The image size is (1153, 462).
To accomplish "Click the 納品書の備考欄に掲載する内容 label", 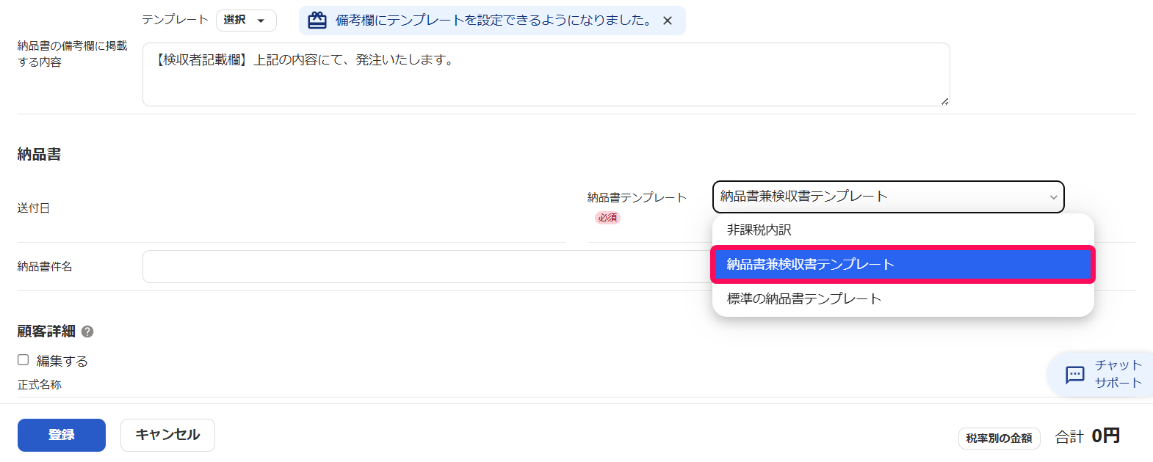I will pos(72,54).
